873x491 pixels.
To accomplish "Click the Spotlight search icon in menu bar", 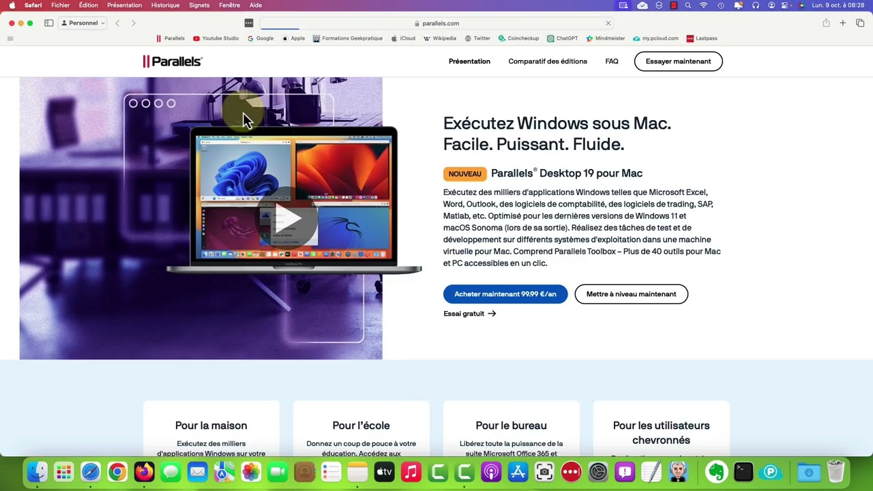I will [x=687, y=5].
